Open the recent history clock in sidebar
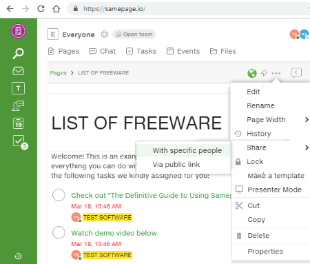This screenshot has width=310, height=264. (x=18, y=256)
